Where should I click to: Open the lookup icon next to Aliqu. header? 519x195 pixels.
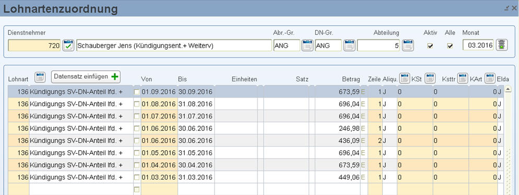click(405, 78)
